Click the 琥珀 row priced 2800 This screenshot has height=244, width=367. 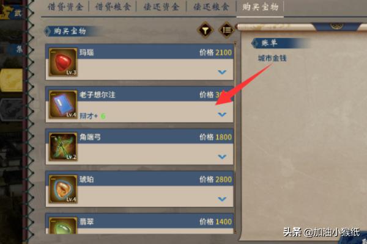[x=139, y=189]
